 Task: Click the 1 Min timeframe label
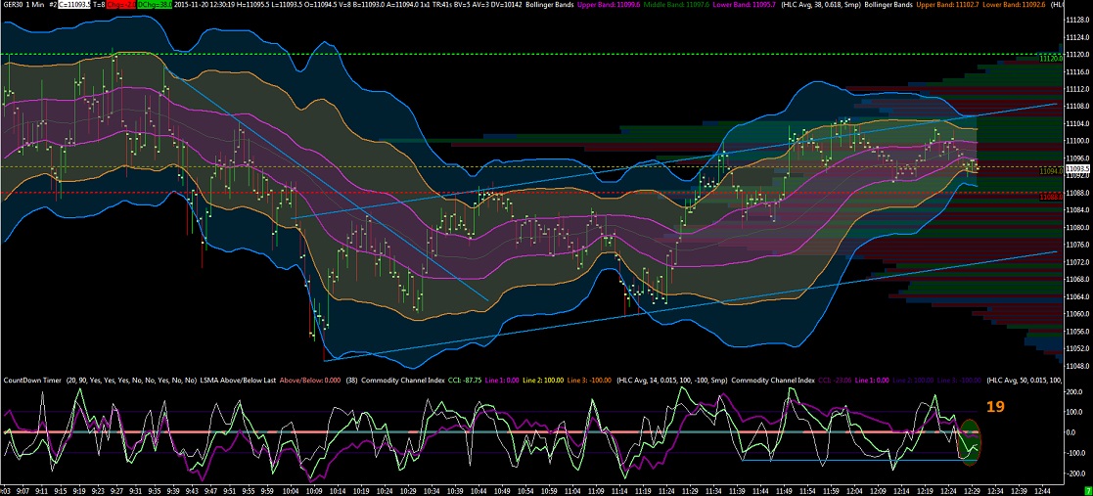pyautogui.click(x=35, y=4)
